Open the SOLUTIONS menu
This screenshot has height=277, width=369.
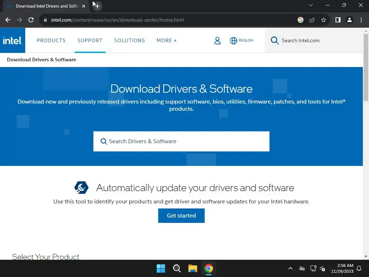[x=129, y=40]
